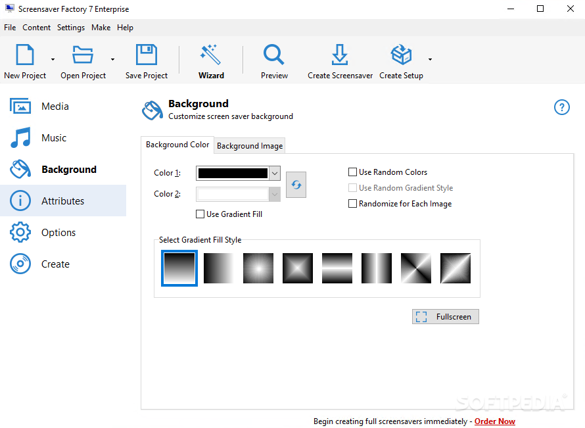Expand the Open Project dropdown arrow
Viewport: 585px width, 428px height.
click(112, 59)
